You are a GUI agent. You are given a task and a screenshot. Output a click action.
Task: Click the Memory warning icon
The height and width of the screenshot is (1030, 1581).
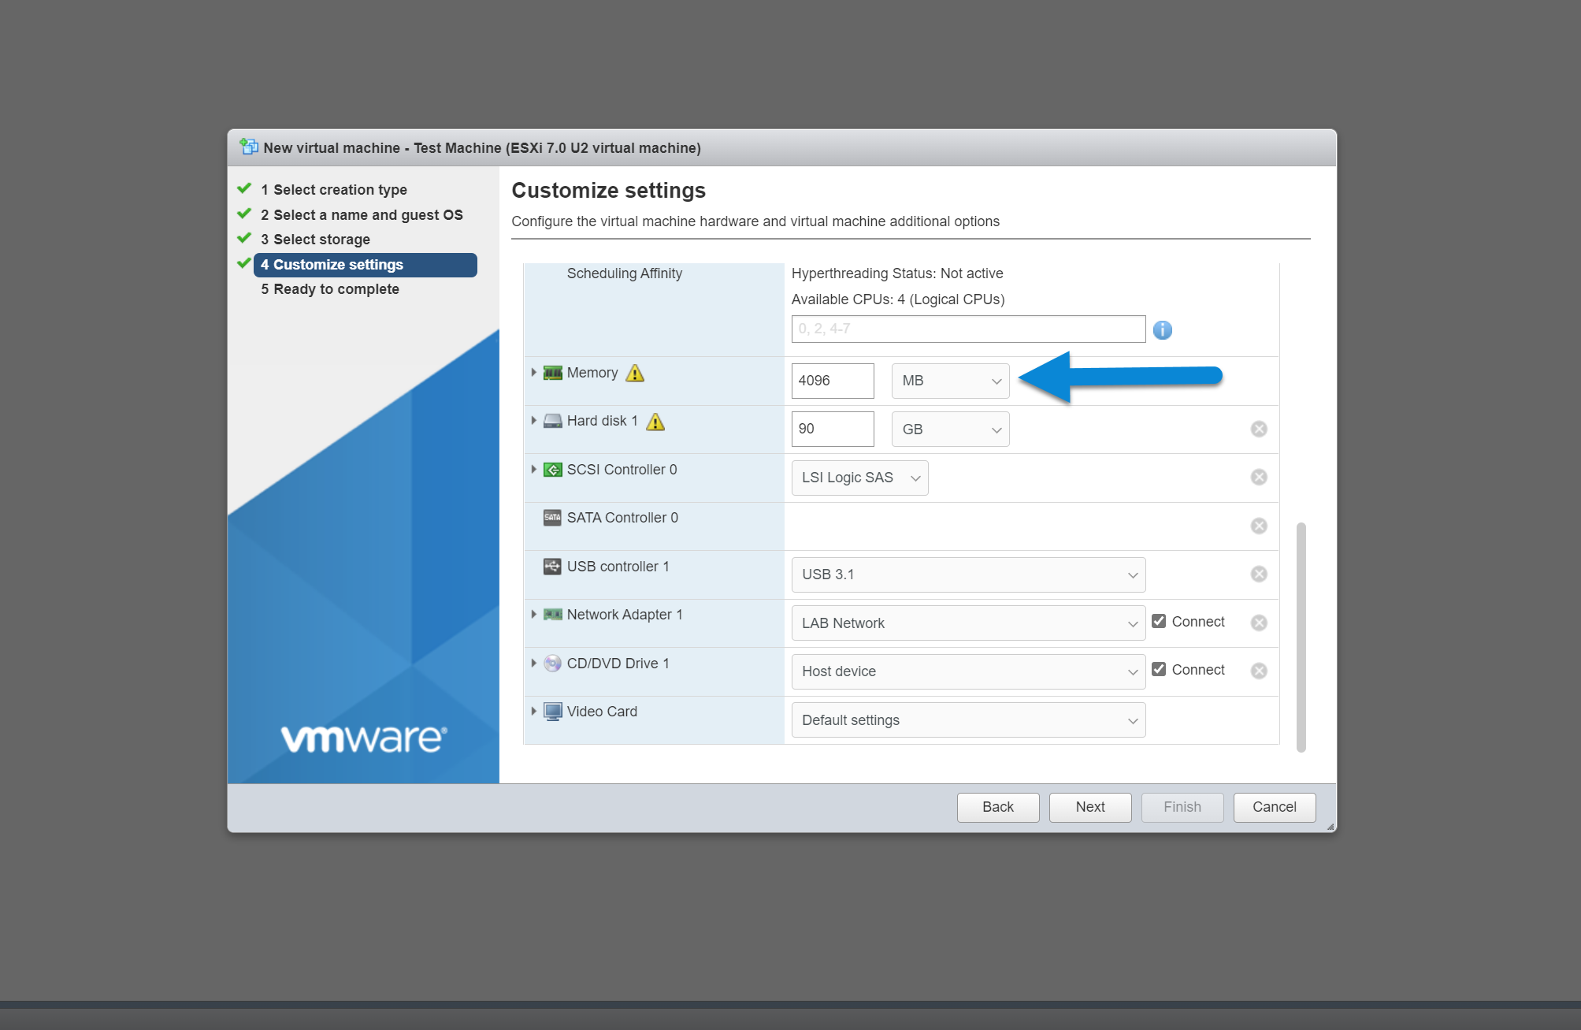point(634,373)
